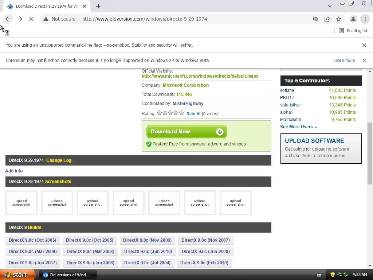Open DirectX 9.0c (Jun 2007) build
This screenshot has width=373, height=280.
[33, 263]
